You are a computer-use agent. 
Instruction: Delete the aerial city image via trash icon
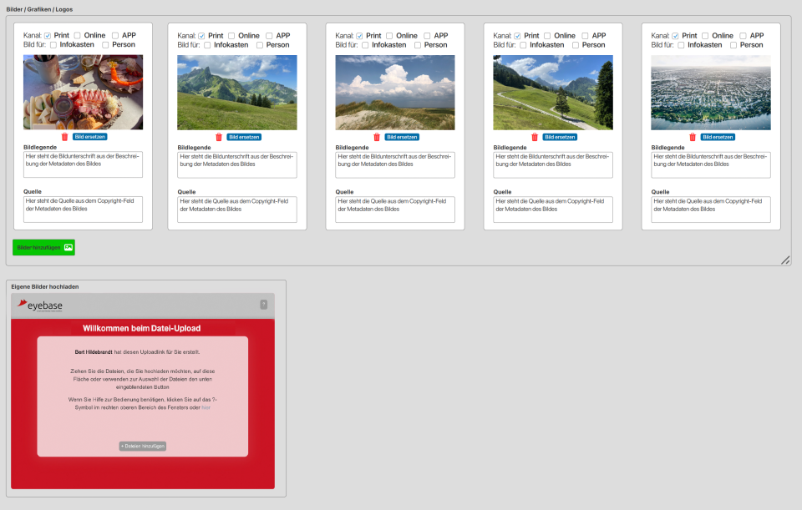pyautogui.click(x=693, y=135)
